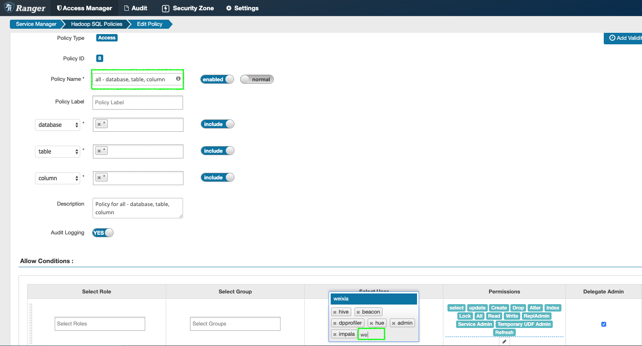Click the policy name info icon
Viewport: 642px width, 346px height.
(178, 79)
